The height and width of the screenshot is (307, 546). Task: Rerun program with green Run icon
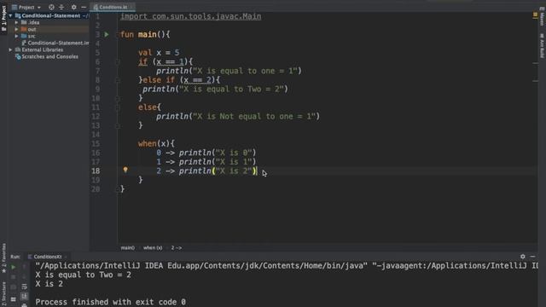click(14, 267)
